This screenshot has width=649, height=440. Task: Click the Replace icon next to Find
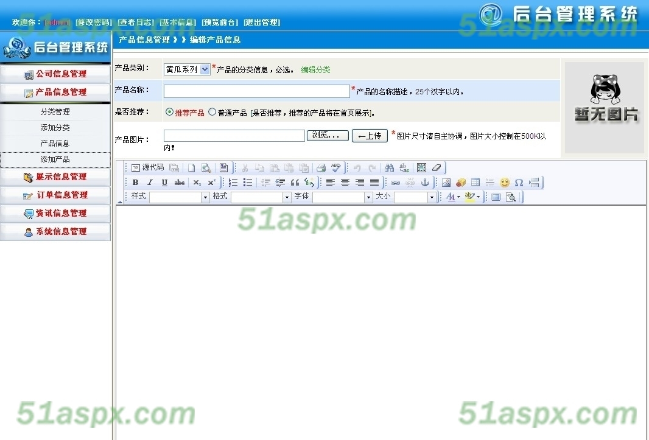pos(404,167)
